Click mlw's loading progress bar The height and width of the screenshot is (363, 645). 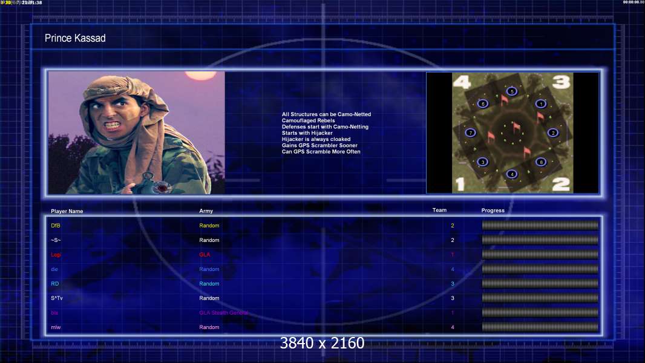(x=540, y=327)
